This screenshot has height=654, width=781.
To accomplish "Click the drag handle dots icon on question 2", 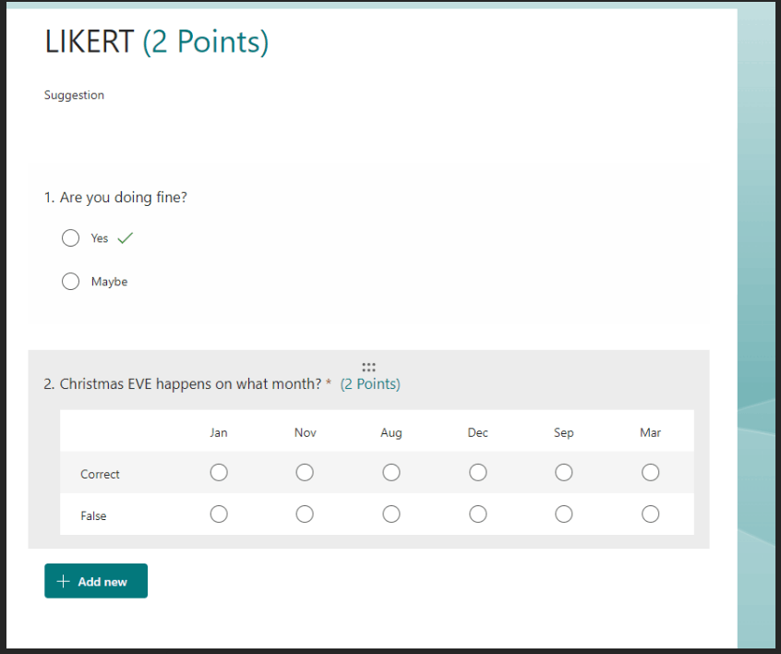I will pyautogui.click(x=368, y=368).
